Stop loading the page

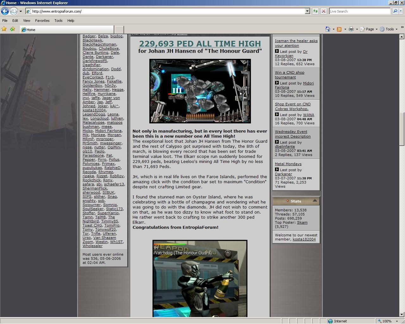[323, 11]
